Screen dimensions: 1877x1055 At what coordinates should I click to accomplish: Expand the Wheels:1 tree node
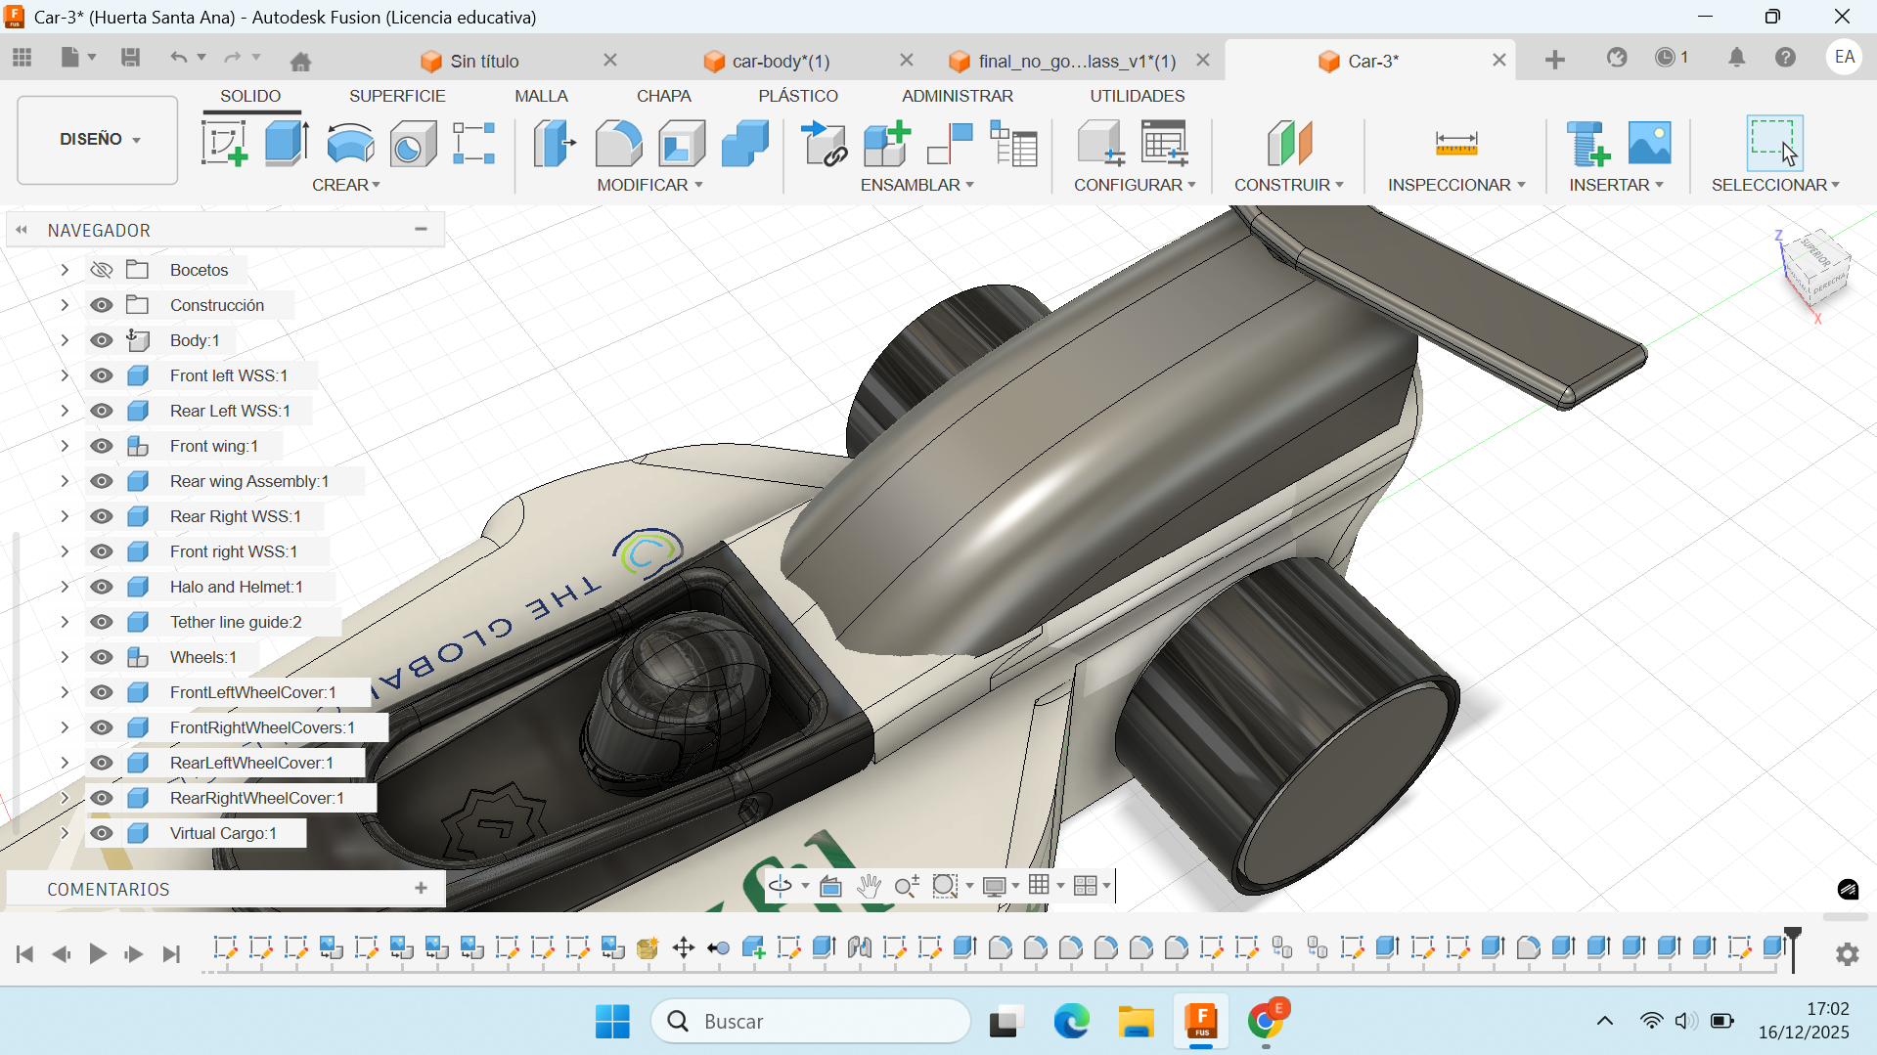(x=65, y=657)
